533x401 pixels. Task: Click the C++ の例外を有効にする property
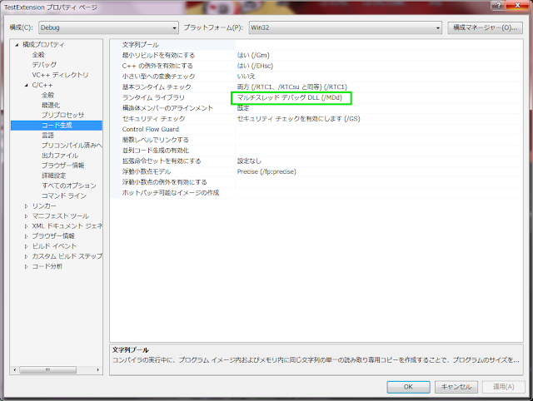click(157, 66)
